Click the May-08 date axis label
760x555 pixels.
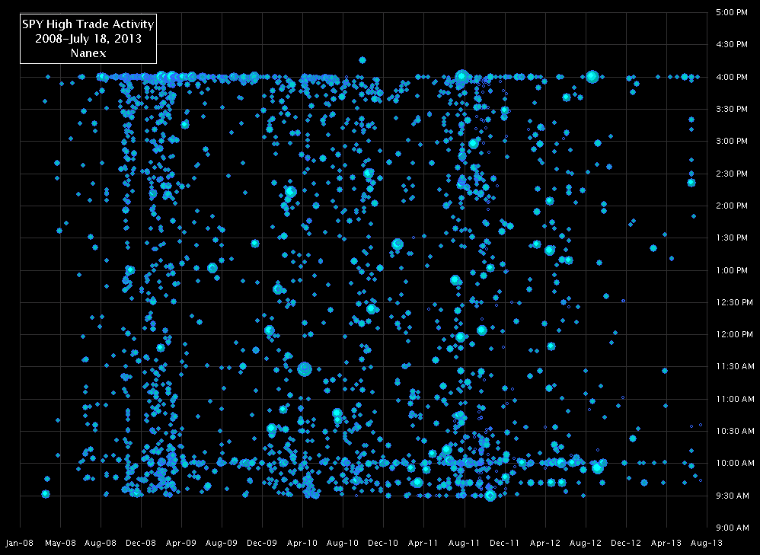point(61,543)
